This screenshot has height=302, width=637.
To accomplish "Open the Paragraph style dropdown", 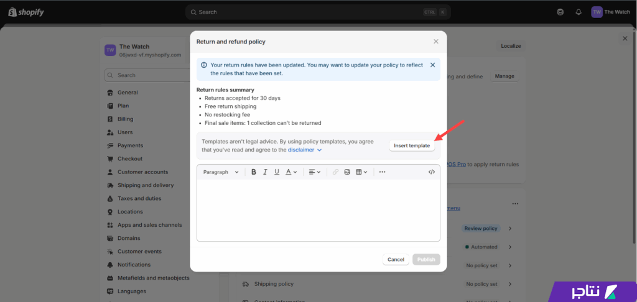I will pyautogui.click(x=221, y=172).
